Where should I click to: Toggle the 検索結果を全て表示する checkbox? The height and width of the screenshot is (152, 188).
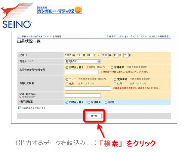[x=20, y=108]
